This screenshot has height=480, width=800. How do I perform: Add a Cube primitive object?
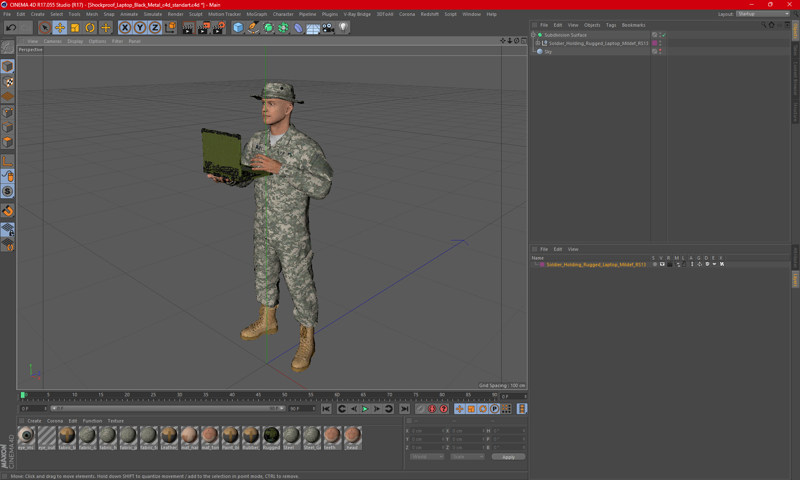click(x=238, y=28)
